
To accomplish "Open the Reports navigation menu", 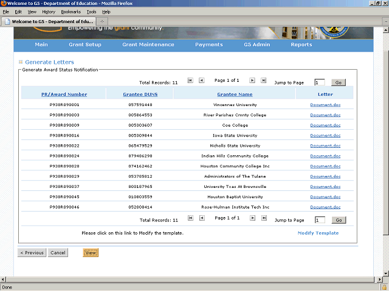I will pos(301,44).
